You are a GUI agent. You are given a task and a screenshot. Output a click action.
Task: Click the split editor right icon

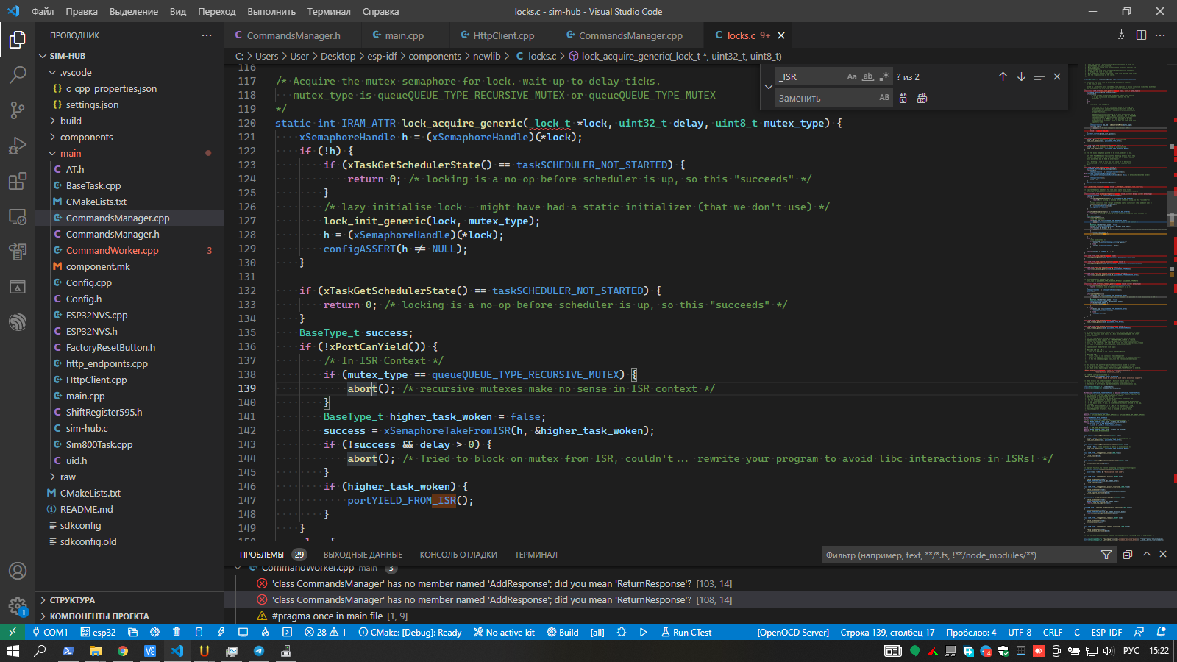pyautogui.click(x=1141, y=35)
